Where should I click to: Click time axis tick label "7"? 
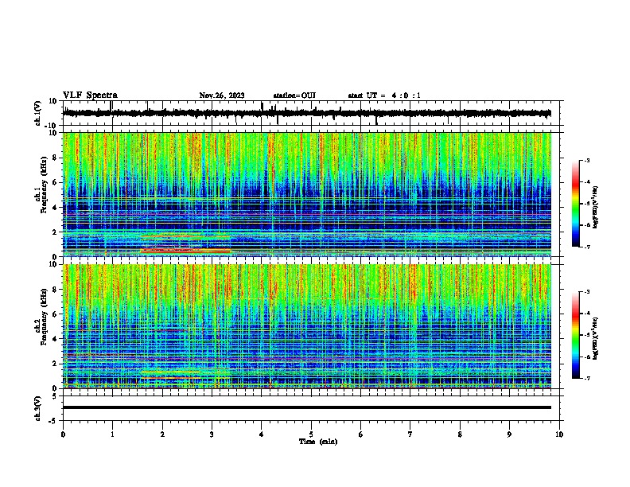click(410, 434)
